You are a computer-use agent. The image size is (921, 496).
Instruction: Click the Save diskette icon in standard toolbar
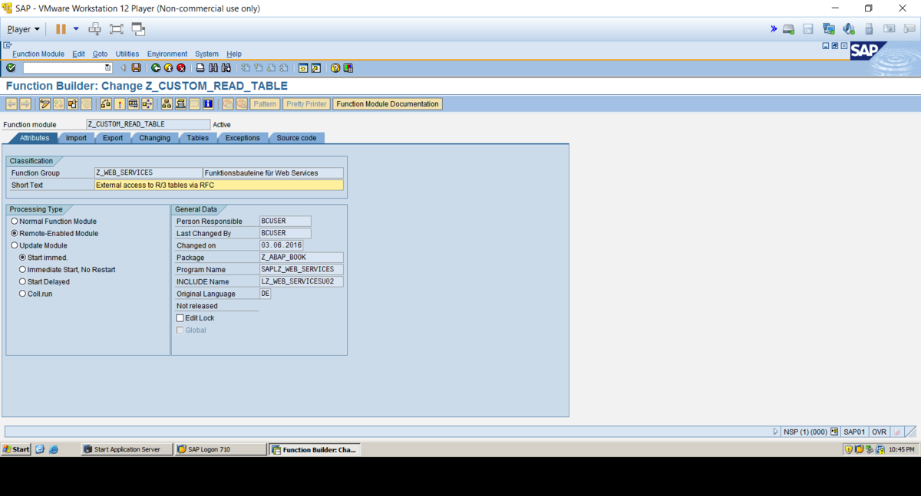[x=136, y=68]
